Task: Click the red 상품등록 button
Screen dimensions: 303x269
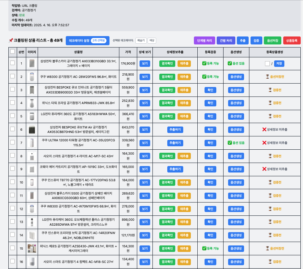Action: pos(292,40)
